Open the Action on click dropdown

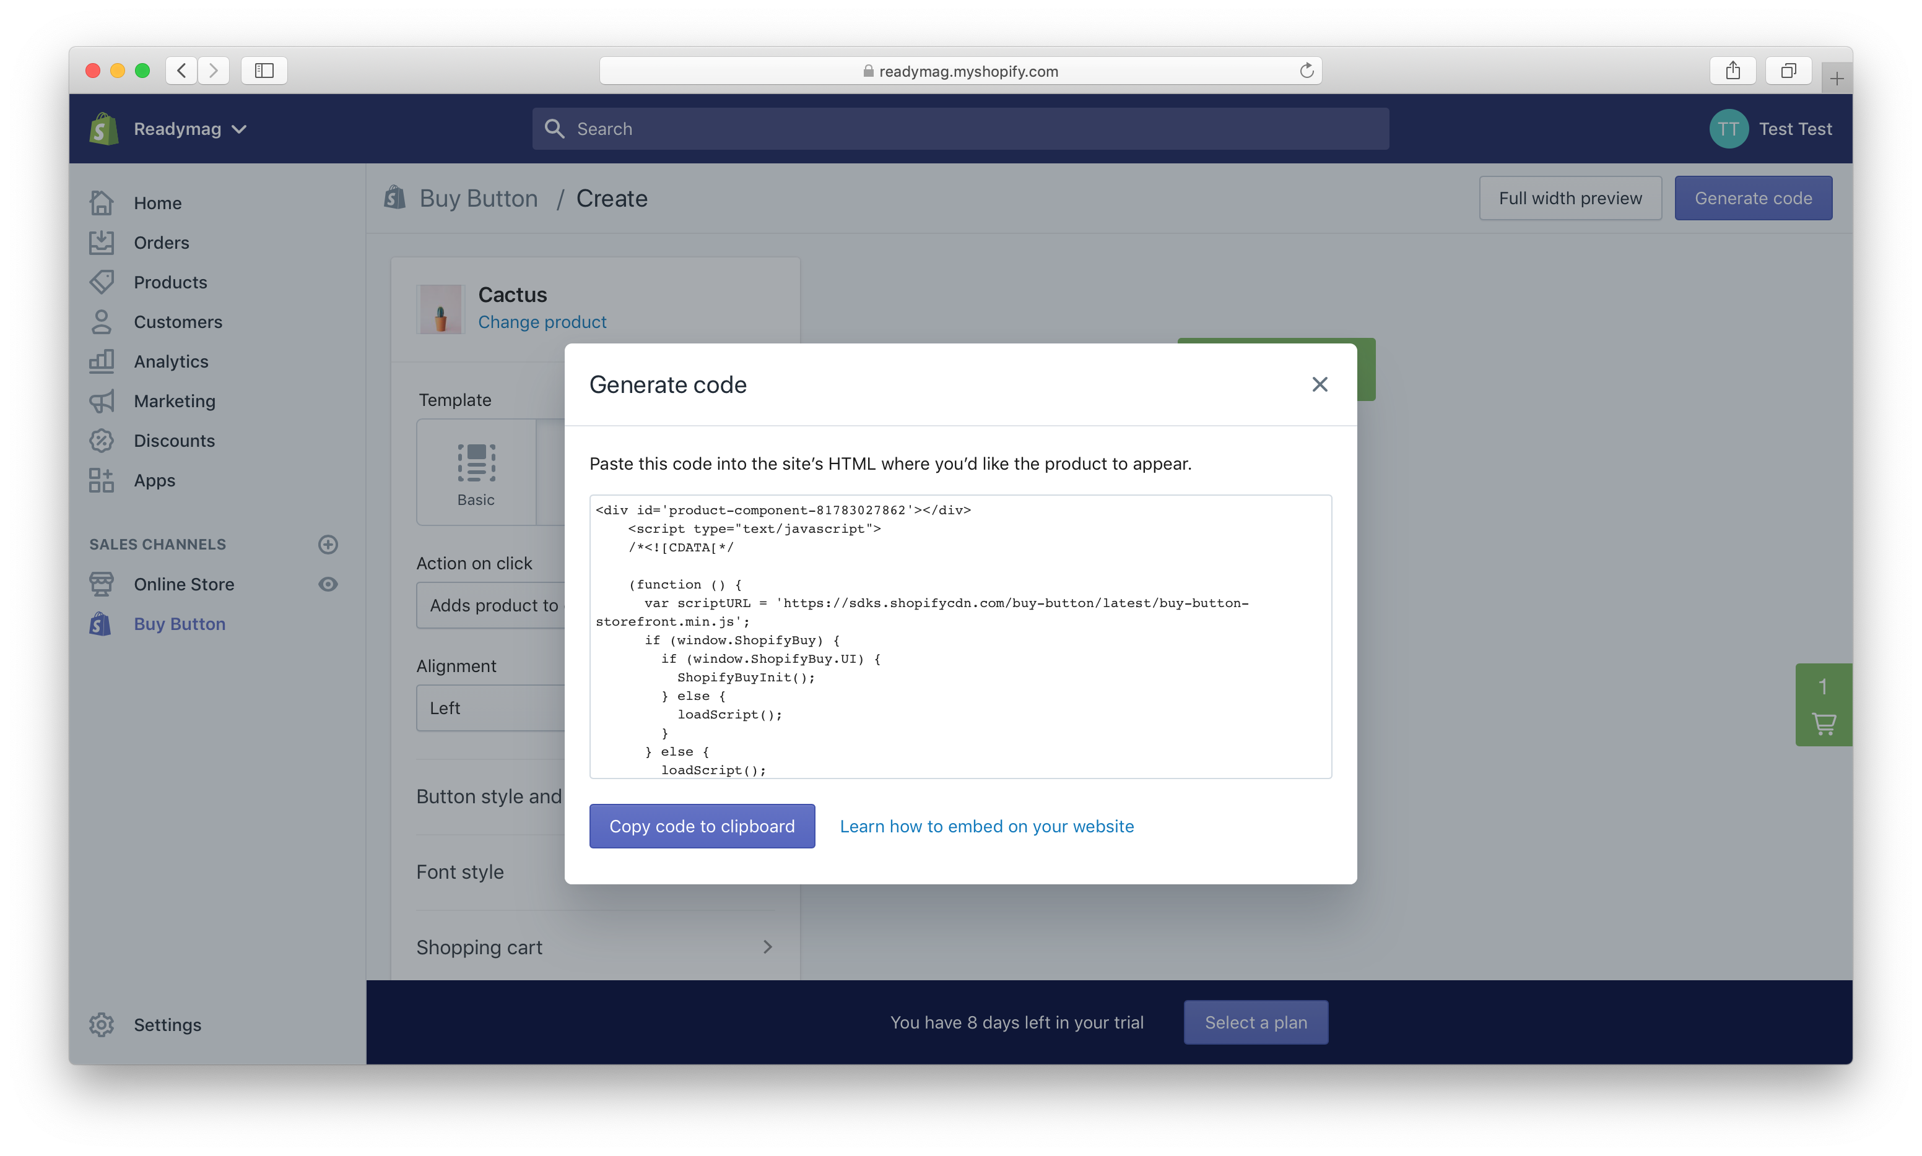click(490, 605)
